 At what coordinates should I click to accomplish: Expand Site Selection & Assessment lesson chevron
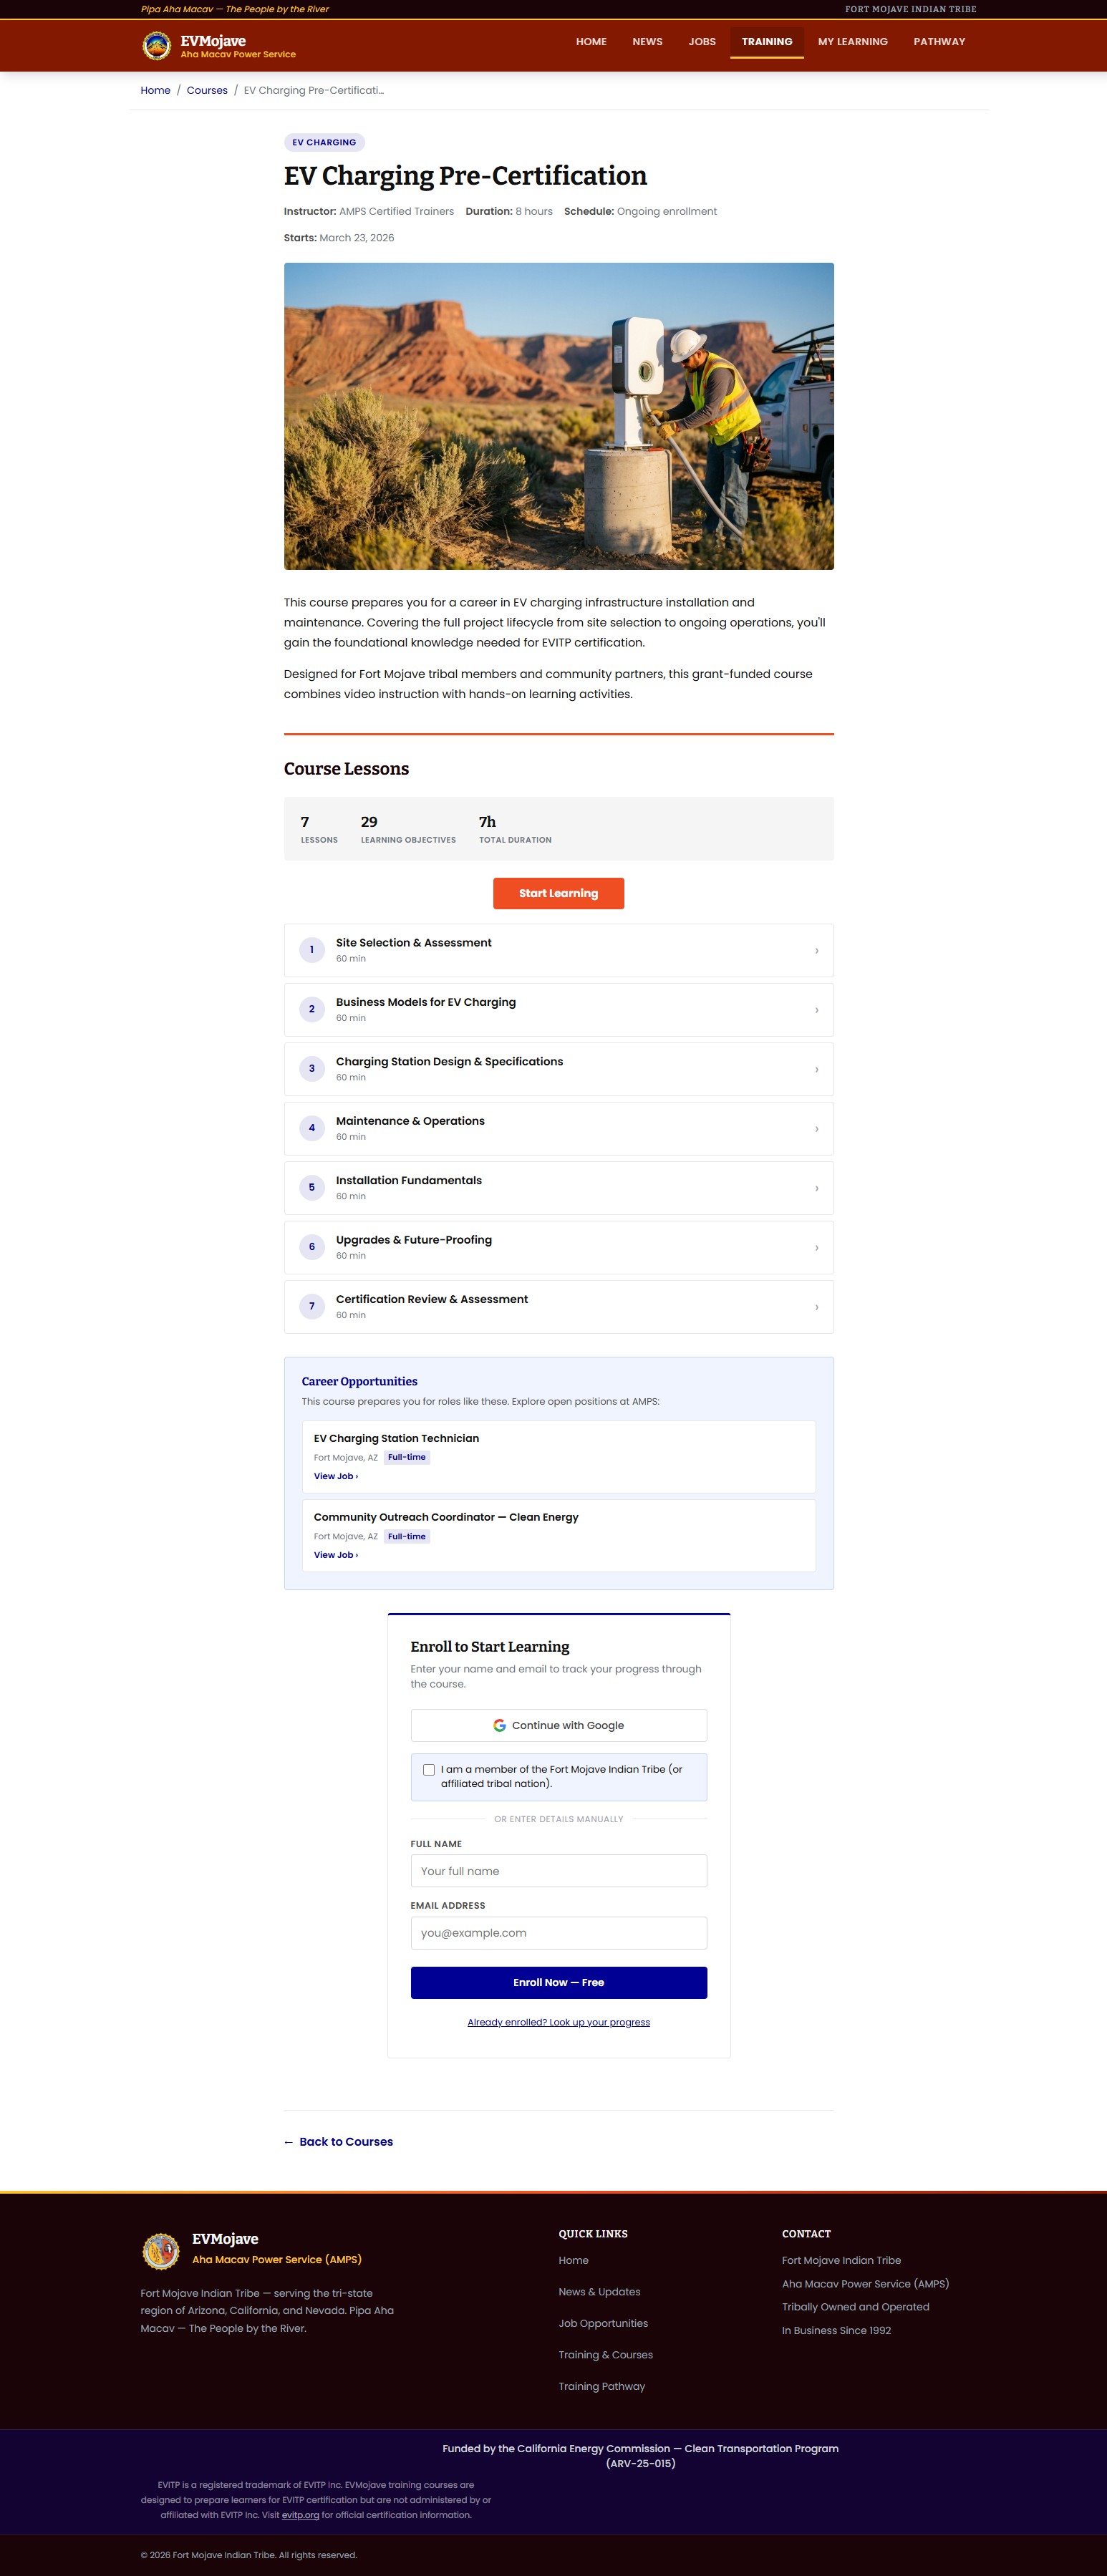[x=816, y=951]
